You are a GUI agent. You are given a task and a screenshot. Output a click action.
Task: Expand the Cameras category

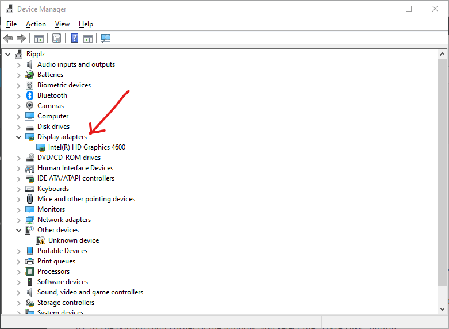(18, 106)
